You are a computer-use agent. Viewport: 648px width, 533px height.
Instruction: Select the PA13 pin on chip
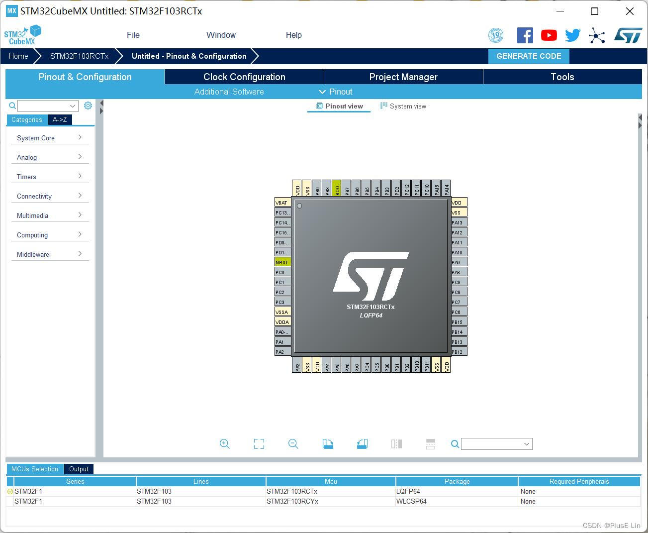[459, 222]
